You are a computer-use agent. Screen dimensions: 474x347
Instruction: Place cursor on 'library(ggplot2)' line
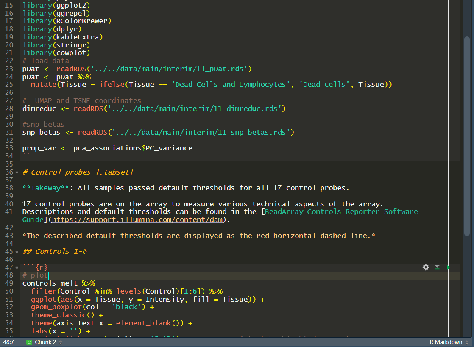(x=56, y=5)
